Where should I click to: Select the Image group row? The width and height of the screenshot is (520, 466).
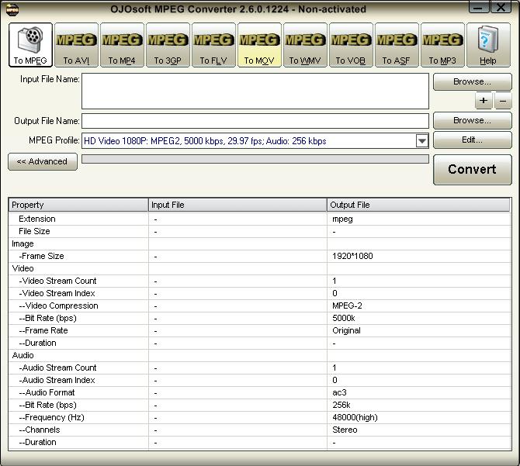[x=260, y=243]
